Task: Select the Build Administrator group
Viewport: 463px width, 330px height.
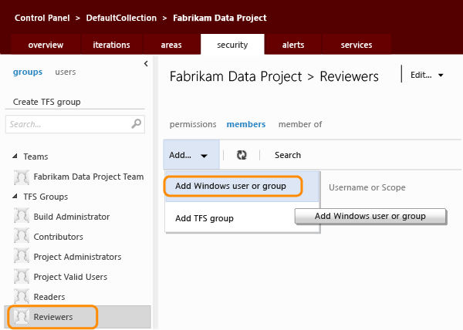Action: coord(72,217)
